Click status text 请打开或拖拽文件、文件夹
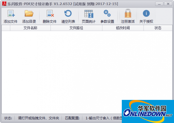 click(x=39, y=118)
